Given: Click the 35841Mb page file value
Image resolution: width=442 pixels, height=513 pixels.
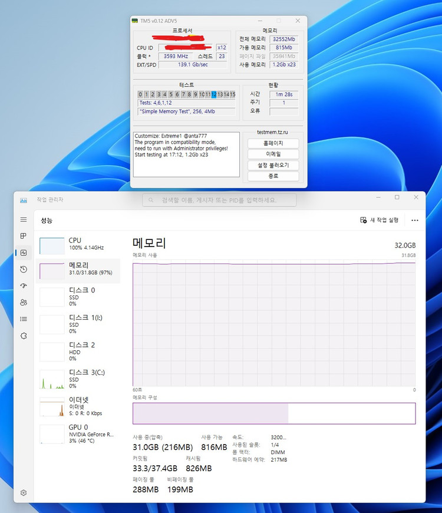Looking at the screenshot, I should pyautogui.click(x=284, y=56).
